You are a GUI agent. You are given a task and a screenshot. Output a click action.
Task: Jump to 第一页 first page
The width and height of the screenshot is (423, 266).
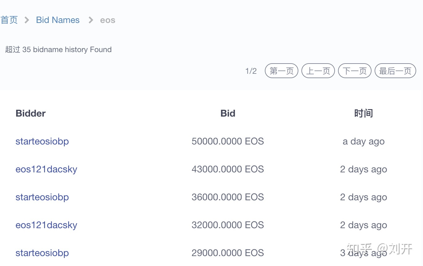click(x=282, y=71)
